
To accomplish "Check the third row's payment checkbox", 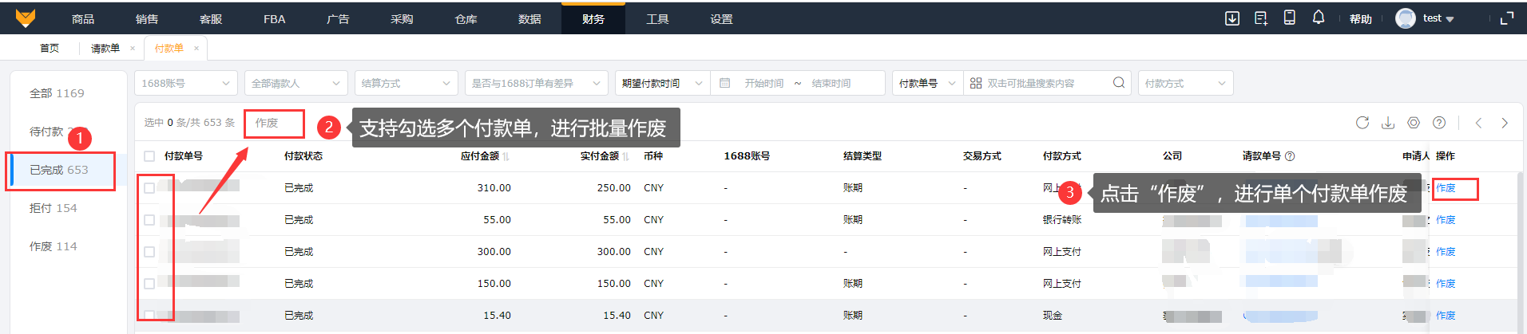I will coord(149,252).
